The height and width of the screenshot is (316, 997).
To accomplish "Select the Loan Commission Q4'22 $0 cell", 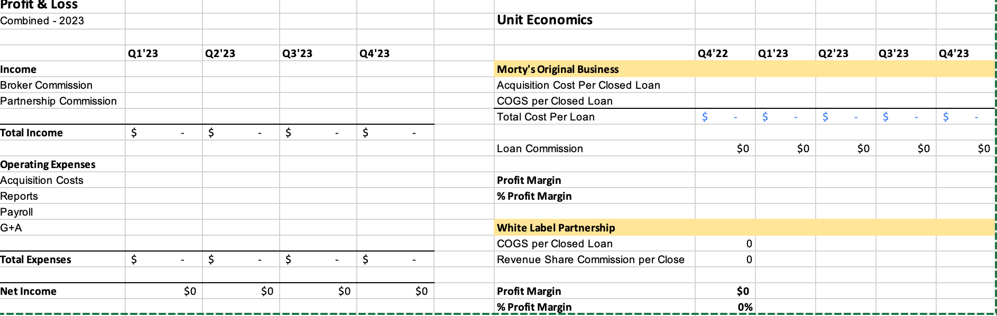I will [725, 148].
